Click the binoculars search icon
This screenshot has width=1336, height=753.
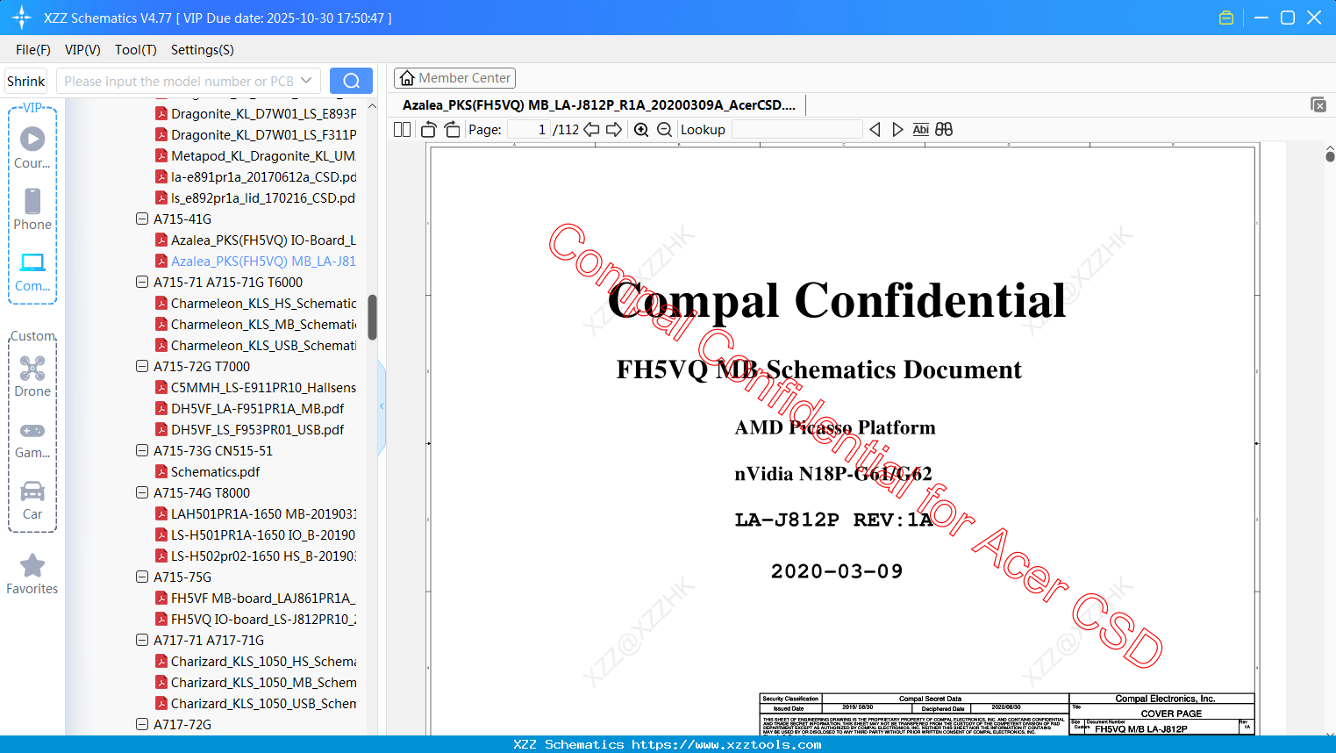944,129
